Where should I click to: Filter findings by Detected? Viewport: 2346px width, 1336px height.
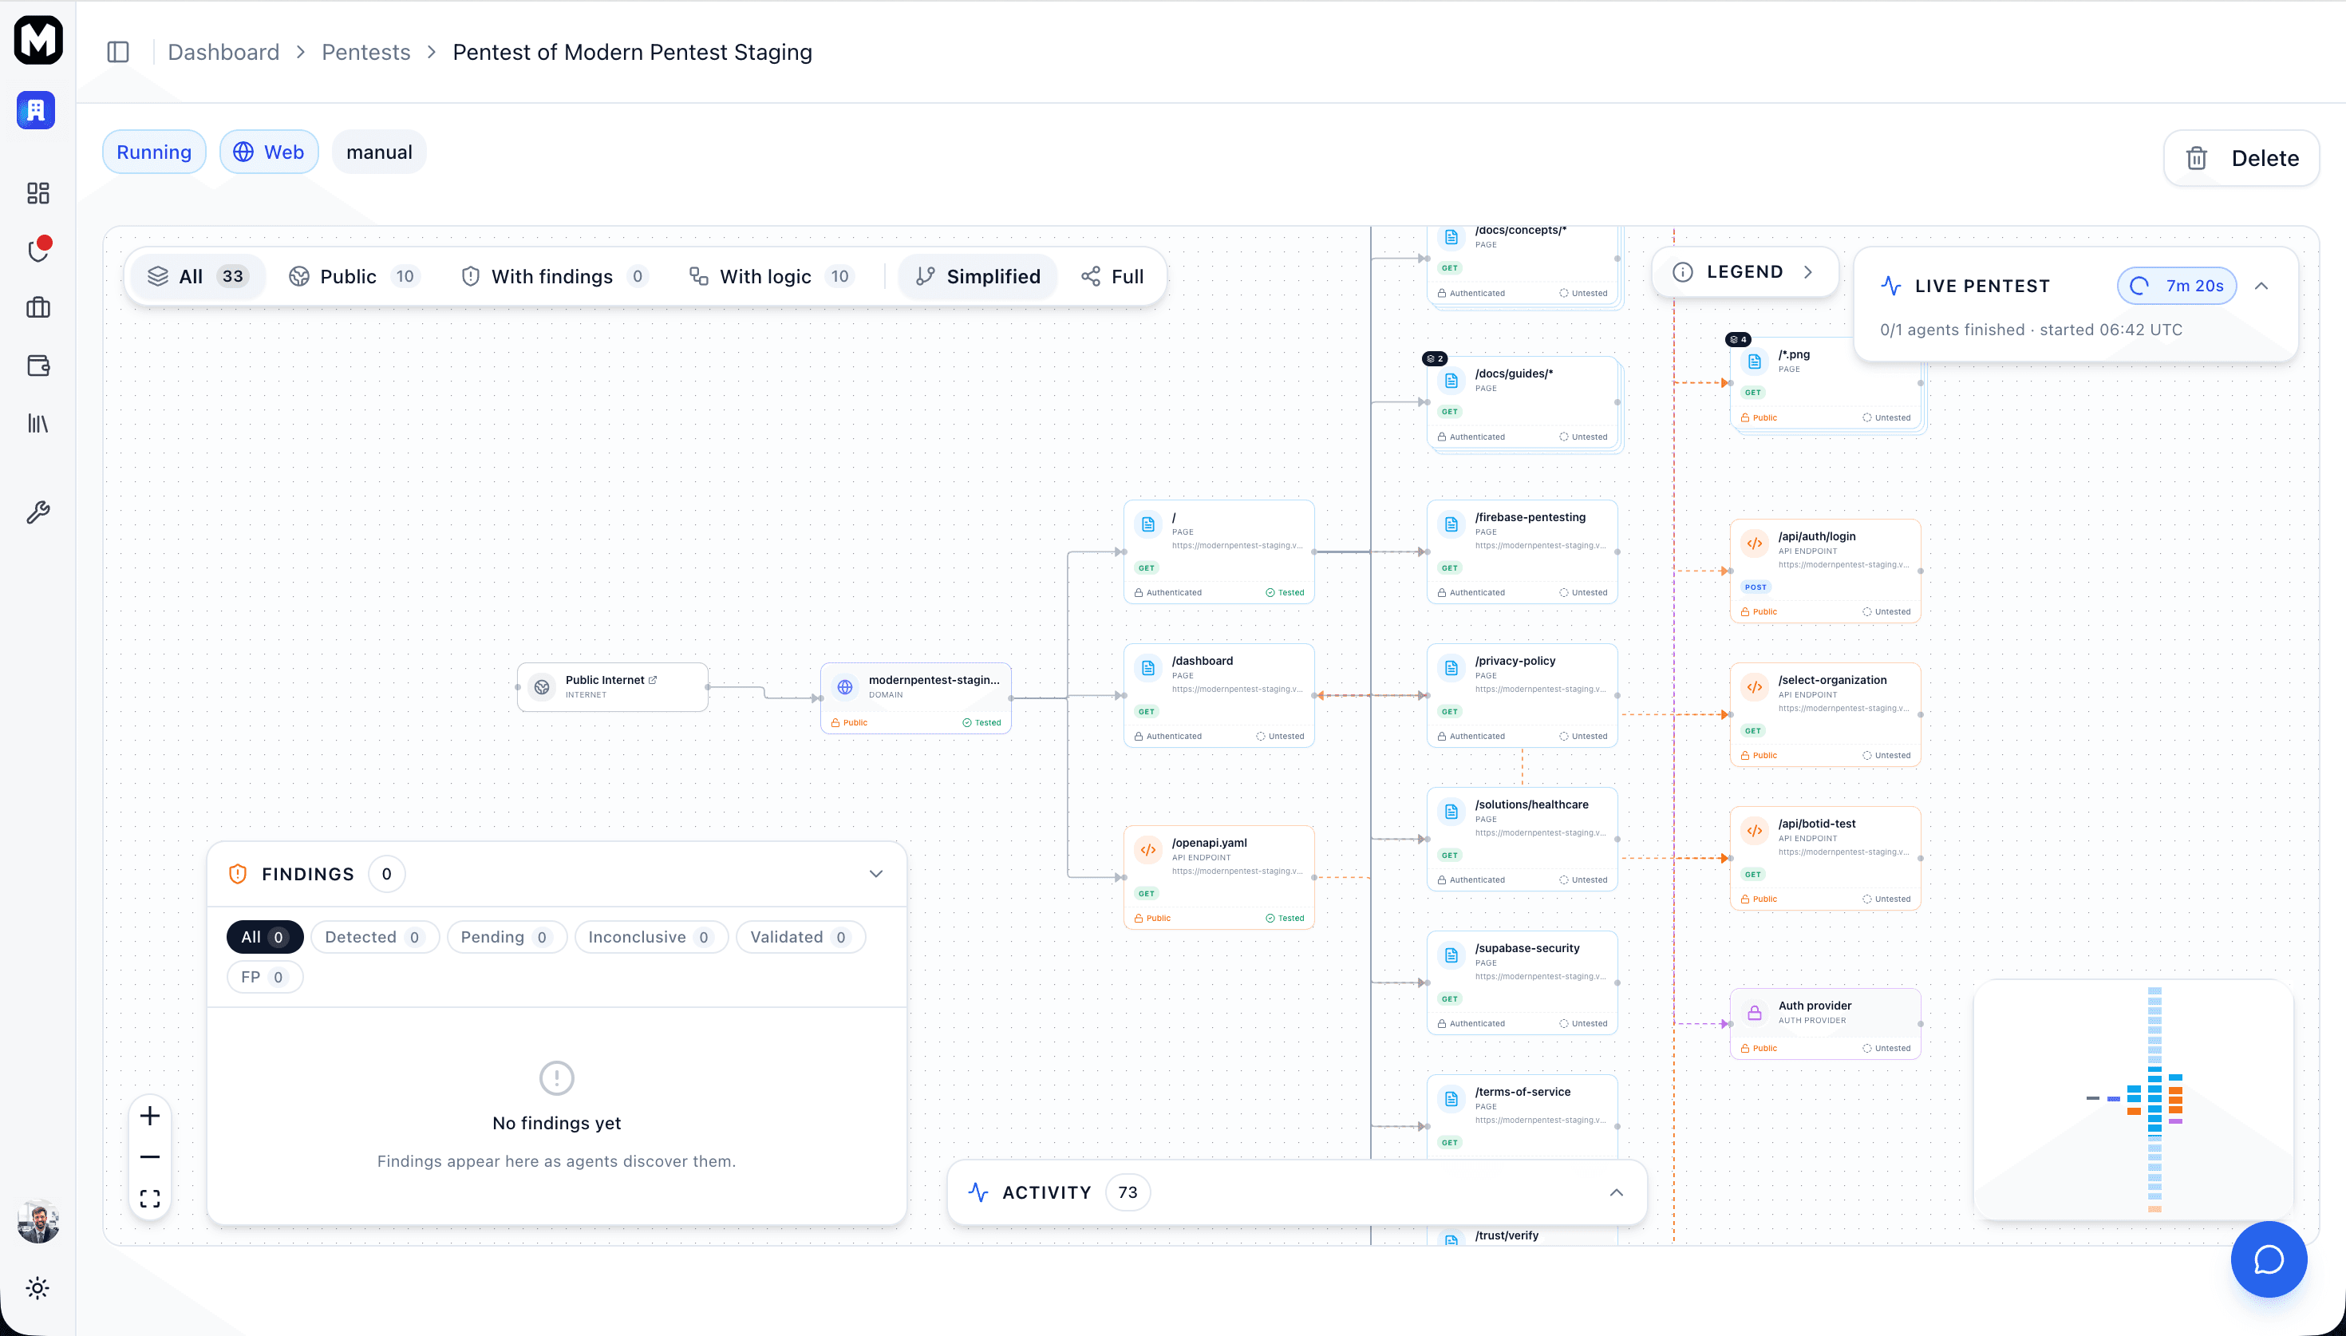point(374,937)
